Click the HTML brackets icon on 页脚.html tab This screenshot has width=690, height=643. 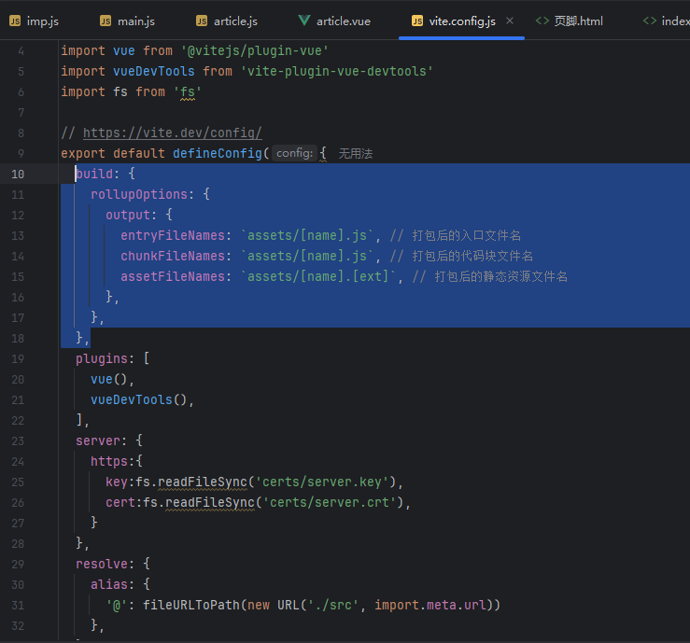(x=542, y=21)
